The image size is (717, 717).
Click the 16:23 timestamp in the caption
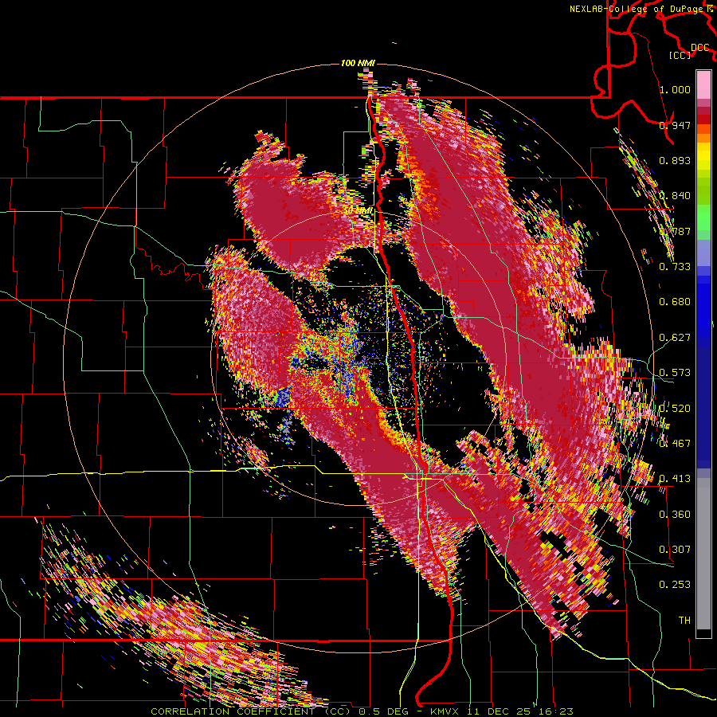coord(557,711)
